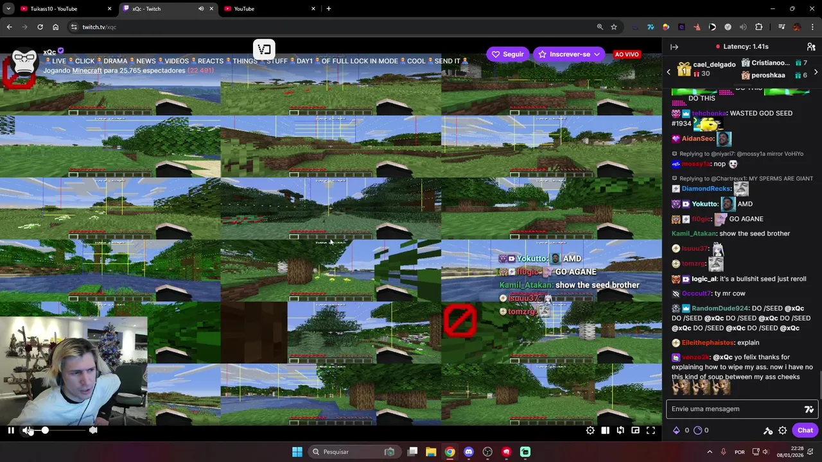
Task: Click username Kamil_Atakan in chat
Action: 694,234
